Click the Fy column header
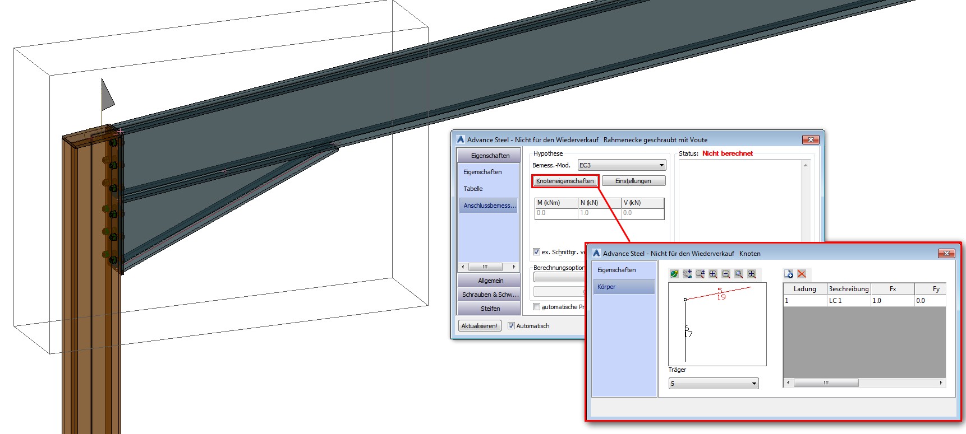 point(931,289)
